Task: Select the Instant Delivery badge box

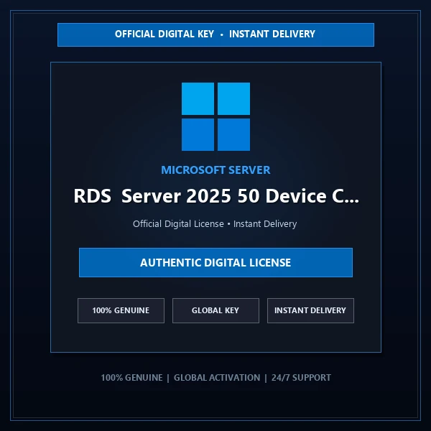Action: (310, 310)
